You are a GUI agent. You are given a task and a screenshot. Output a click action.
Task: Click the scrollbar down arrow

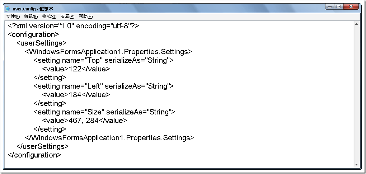[356, 165]
